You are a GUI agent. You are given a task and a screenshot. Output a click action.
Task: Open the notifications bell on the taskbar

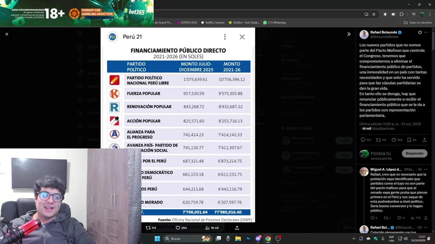[x=429, y=239]
